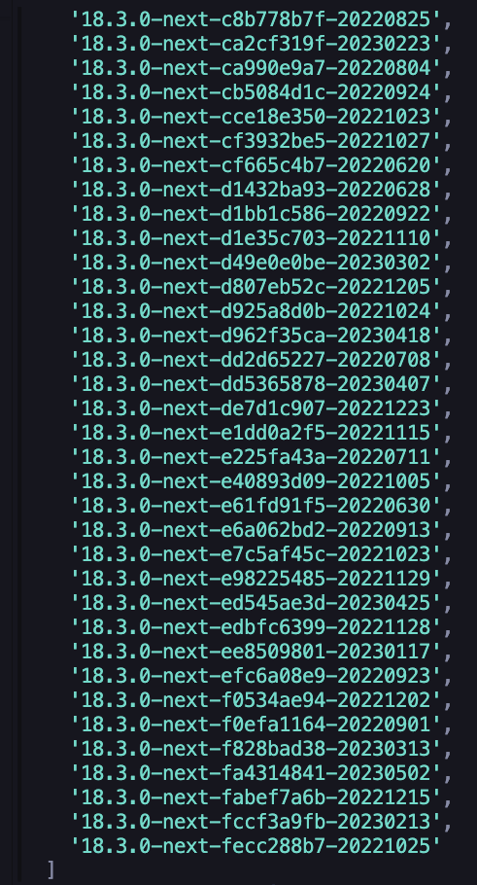Select version 18.3.0-next-fa4314841-20230502
This screenshot has width=477, height=885.
pos(256,772)
